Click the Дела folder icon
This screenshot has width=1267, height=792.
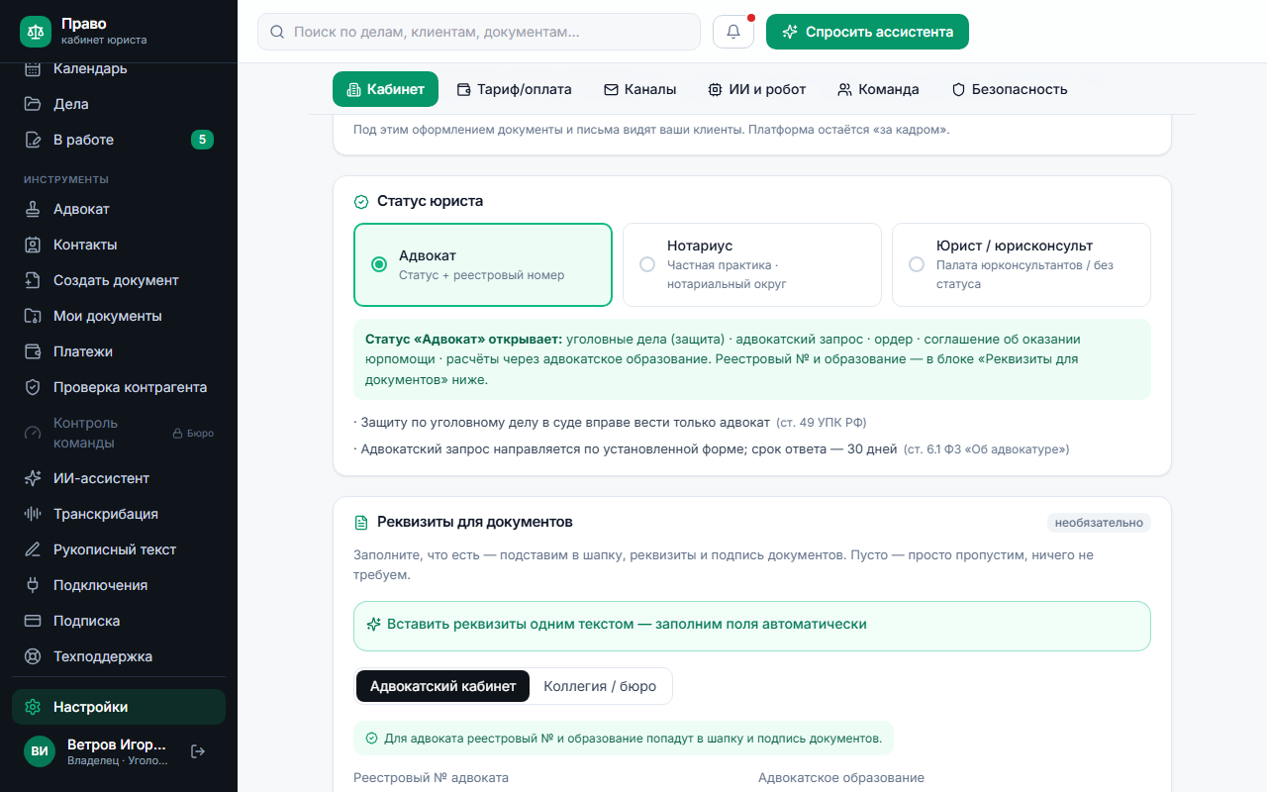click(33, 104)
